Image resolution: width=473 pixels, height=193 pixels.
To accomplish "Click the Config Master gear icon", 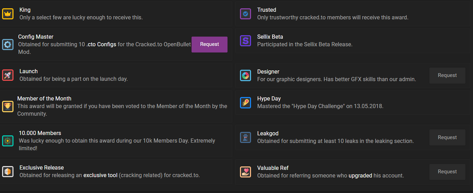I will pyautogui.click(x=8, y=45).
